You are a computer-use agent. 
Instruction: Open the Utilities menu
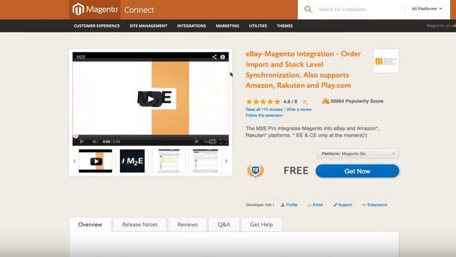click(258, 26)
